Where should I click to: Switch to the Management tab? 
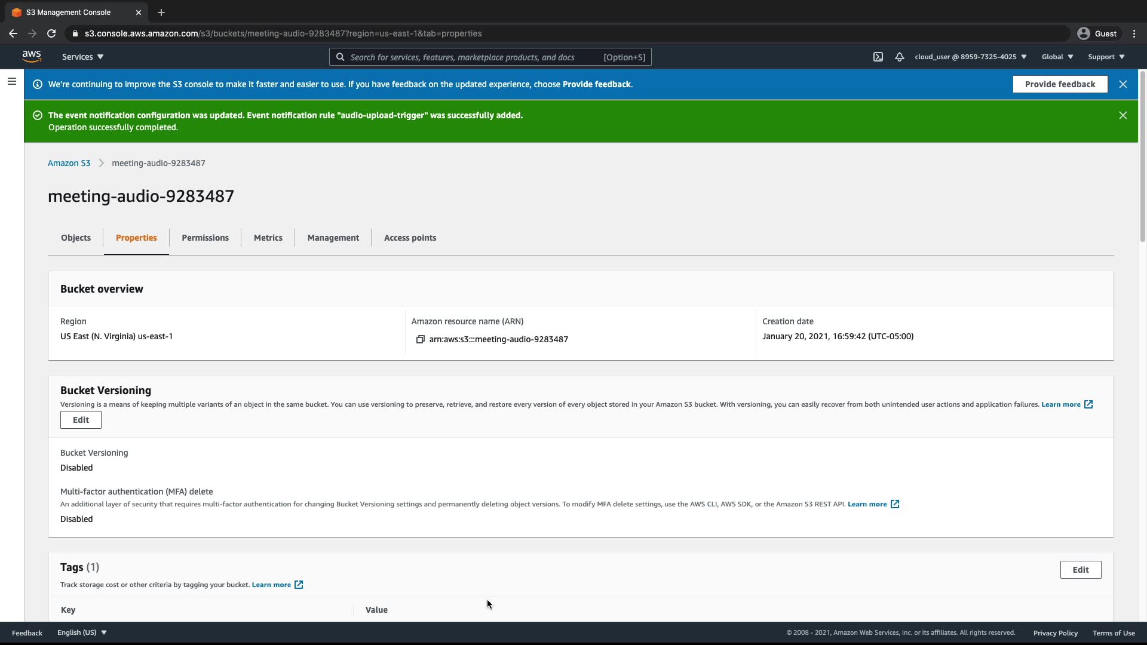(x=333, y=238)
